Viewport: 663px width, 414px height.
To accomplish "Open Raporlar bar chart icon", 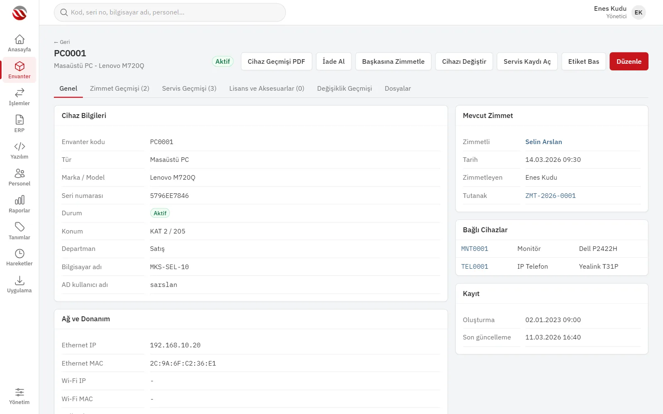I will 19,200.
